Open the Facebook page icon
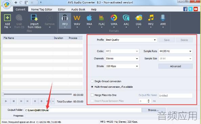This screenshot has width=201, height=124. tap(185, 9)
